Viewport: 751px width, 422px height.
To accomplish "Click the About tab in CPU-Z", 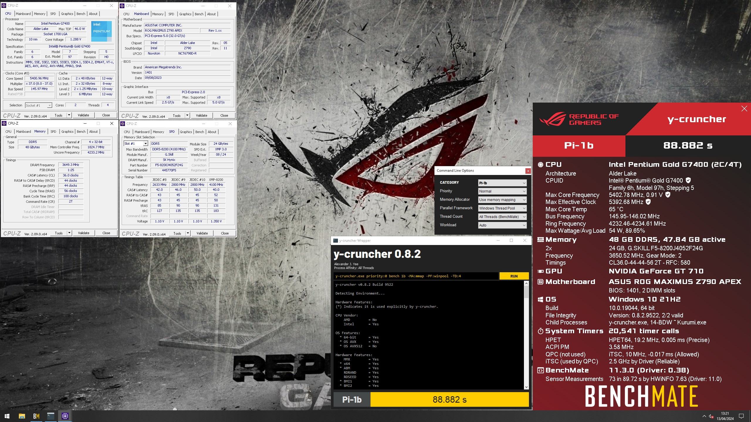I will point(93,13).
